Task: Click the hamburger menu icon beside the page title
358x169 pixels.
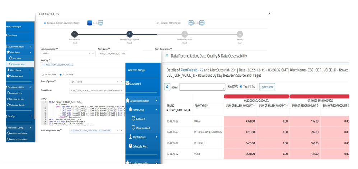Action: [x=167, y=56]
